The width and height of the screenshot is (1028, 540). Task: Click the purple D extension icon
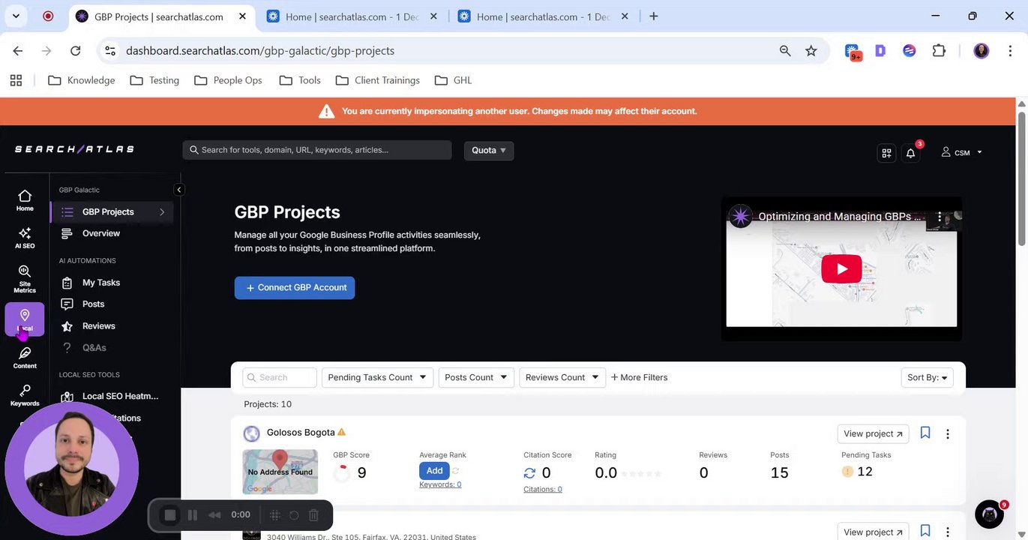click(x=880, y=50)
